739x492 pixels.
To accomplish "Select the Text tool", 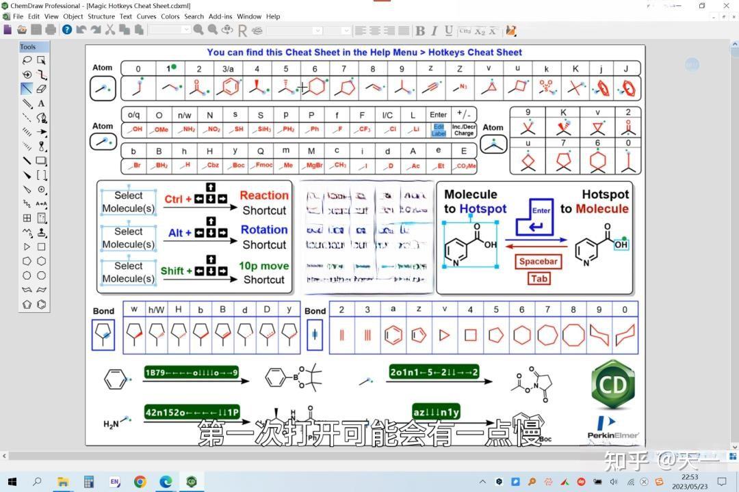I will tap(41, 104).
